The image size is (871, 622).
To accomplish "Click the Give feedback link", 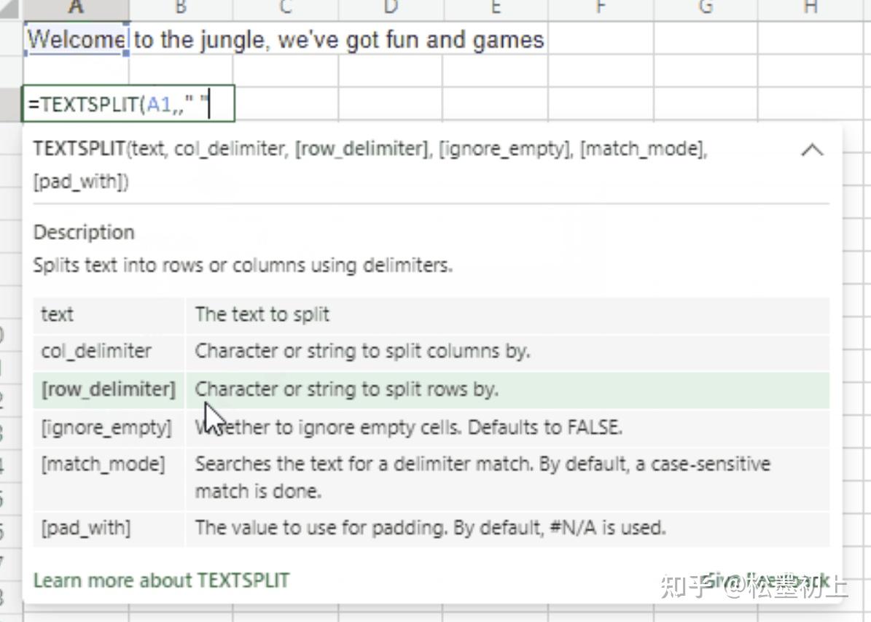I will (765, 580).
